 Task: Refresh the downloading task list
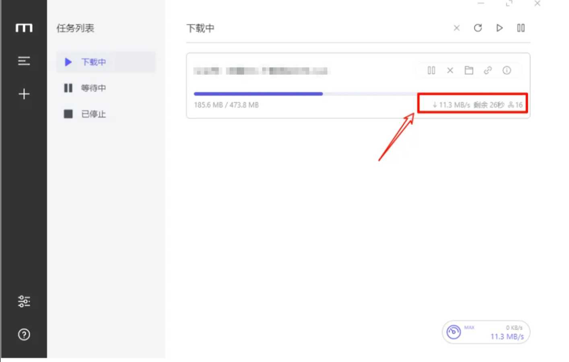[x=478, y=28]
